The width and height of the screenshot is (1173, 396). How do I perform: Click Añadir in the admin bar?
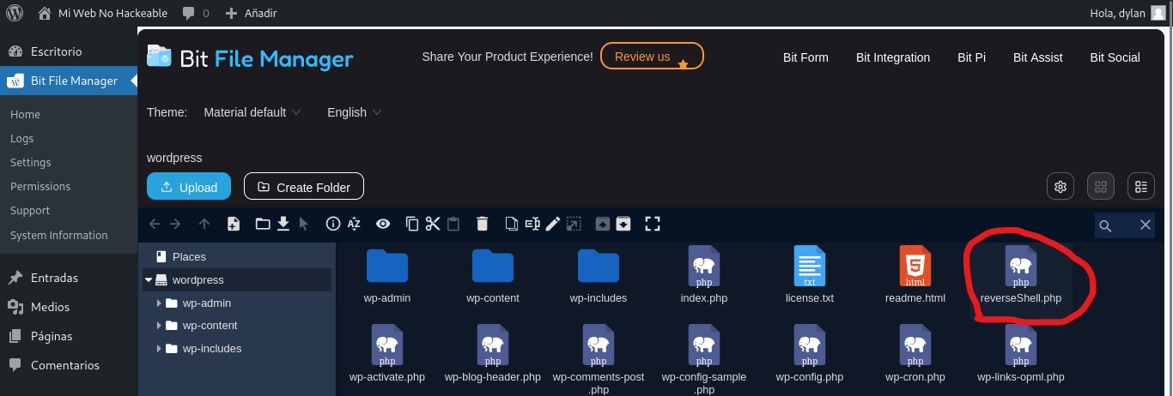point(251,13)
